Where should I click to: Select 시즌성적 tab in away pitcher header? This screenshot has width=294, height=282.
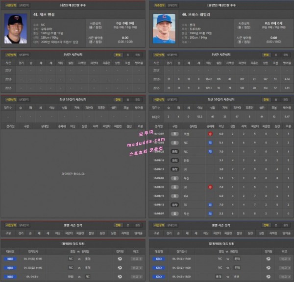tap(159, 4)
